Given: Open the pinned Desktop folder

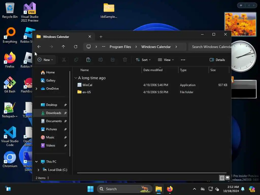Looking at the screenshot, I should pyautogui.click(x=52, y=105).
